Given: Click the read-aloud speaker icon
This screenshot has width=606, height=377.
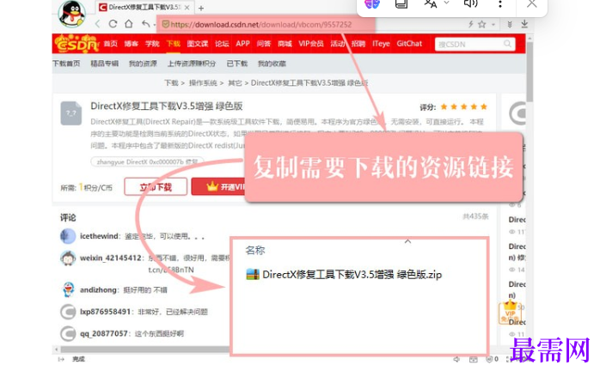Looking at the screenshot, I should point(470,3).
